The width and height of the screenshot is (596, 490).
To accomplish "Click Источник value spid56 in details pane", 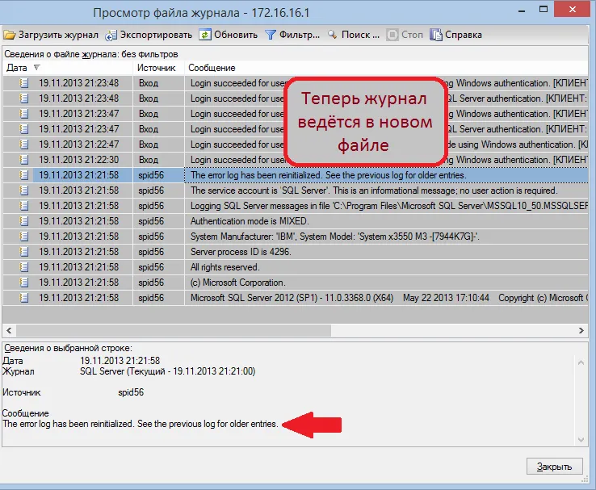I will point(131,392).
